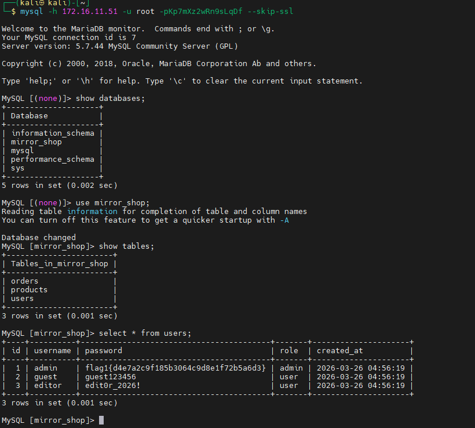Click the 'Database changed' message

point(38,237)
